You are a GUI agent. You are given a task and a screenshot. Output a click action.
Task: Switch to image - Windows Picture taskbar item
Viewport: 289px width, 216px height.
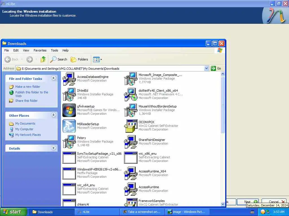(187, 212)
